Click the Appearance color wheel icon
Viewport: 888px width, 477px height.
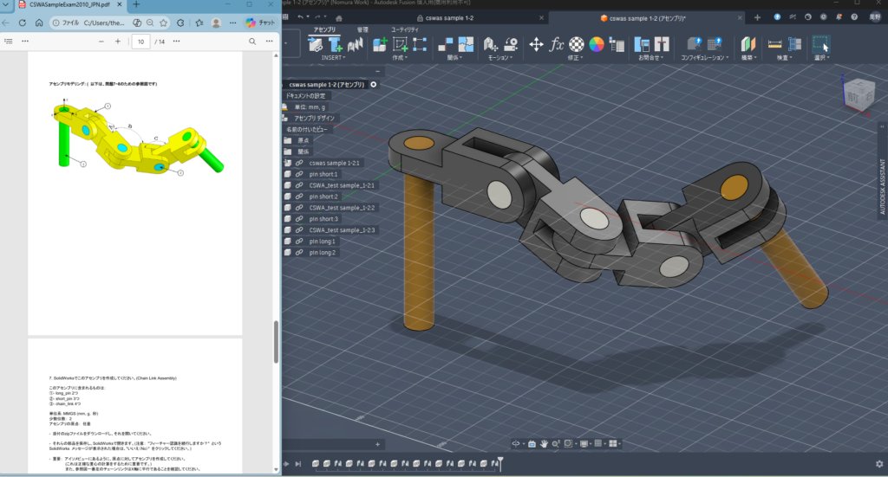click(x=597, y=44)
